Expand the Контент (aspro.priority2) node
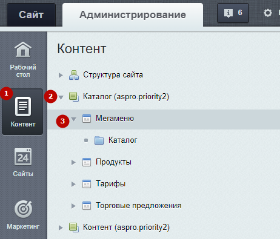 [x=61, y=228]
